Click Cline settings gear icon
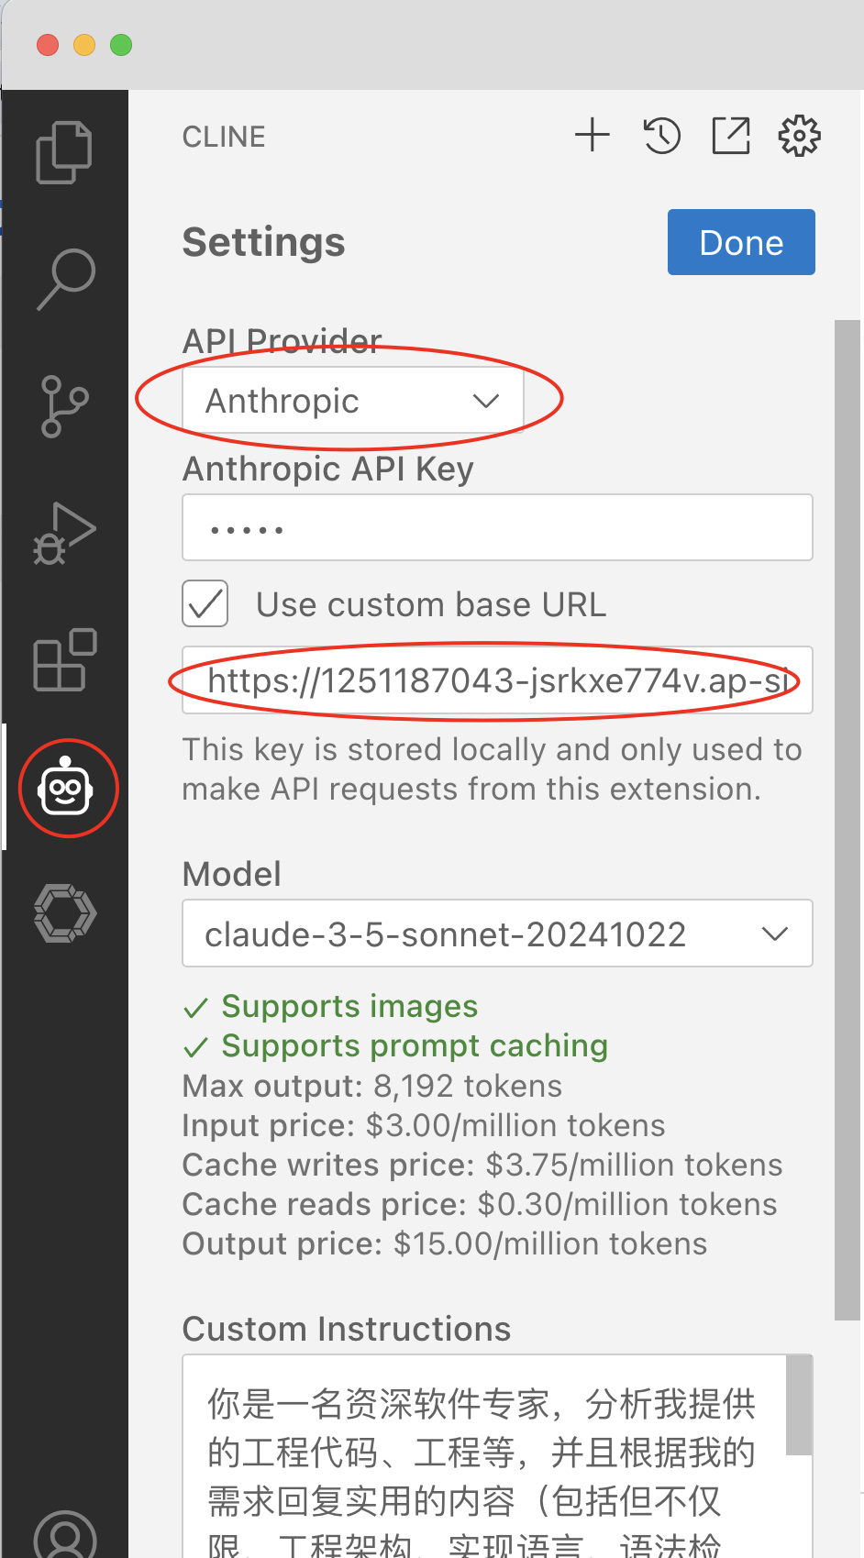The image size is (864, 1558). [x=799, y=136]
